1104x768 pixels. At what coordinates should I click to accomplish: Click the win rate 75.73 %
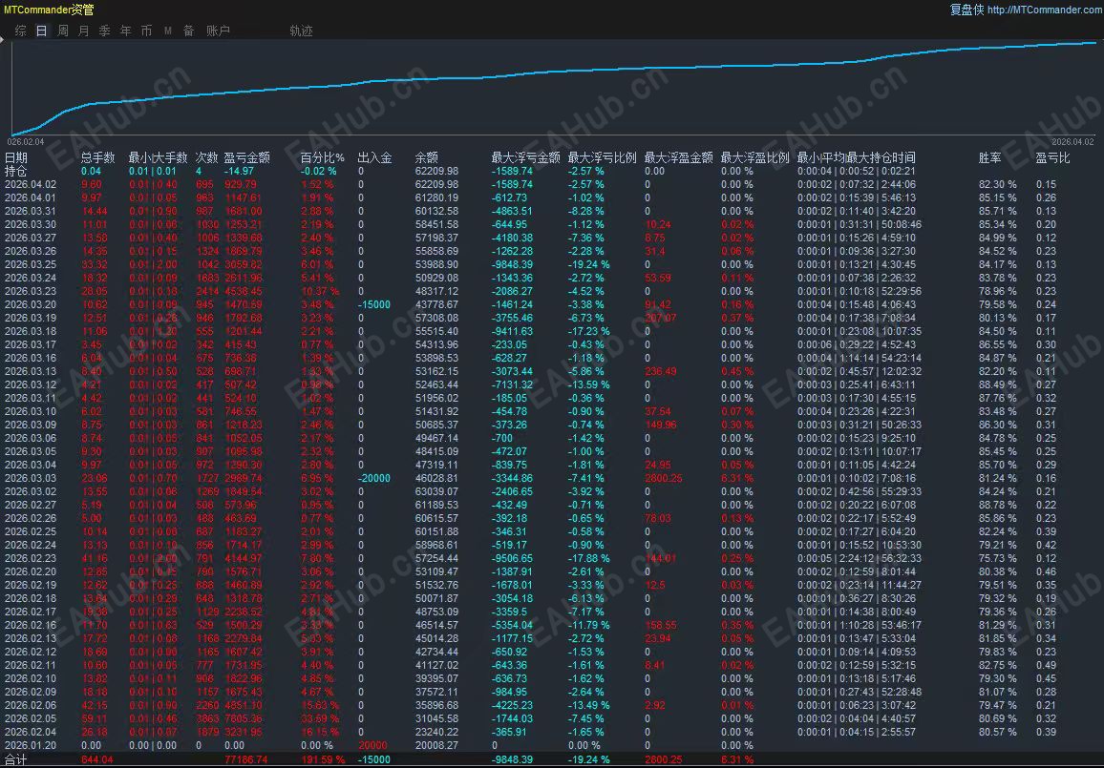coord(998,558)
